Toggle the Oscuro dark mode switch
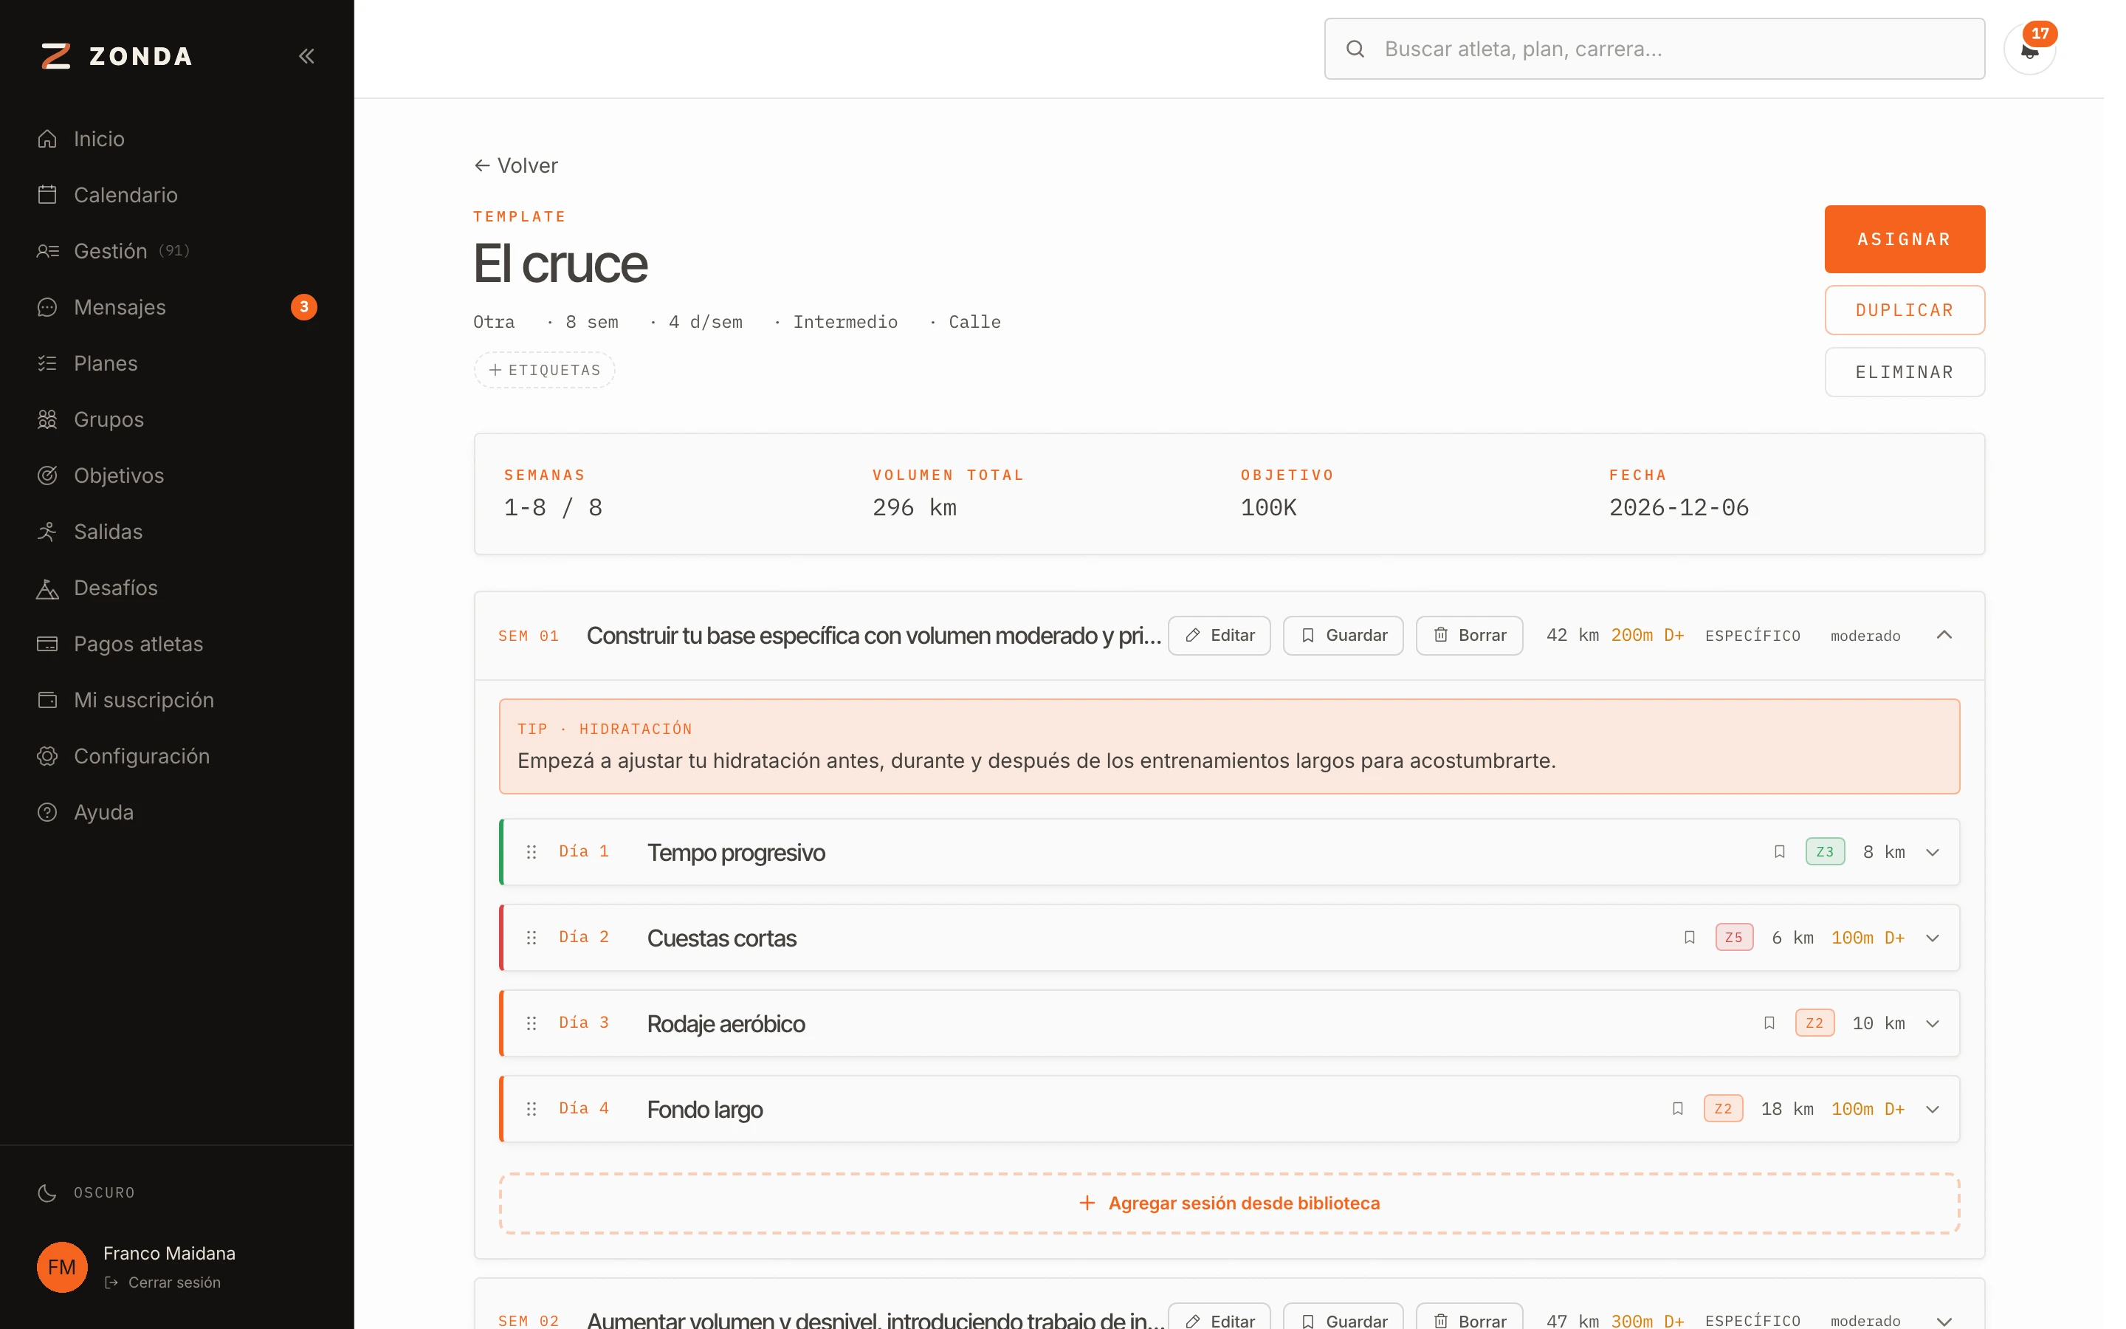The width and height of the screenshot is (2126, 1329). [86, 1192]
